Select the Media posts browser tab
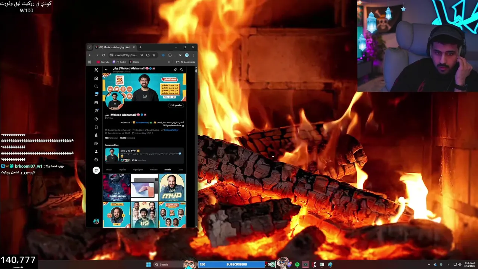This screenshot has height=269, width=478. (x=115, y=47)
